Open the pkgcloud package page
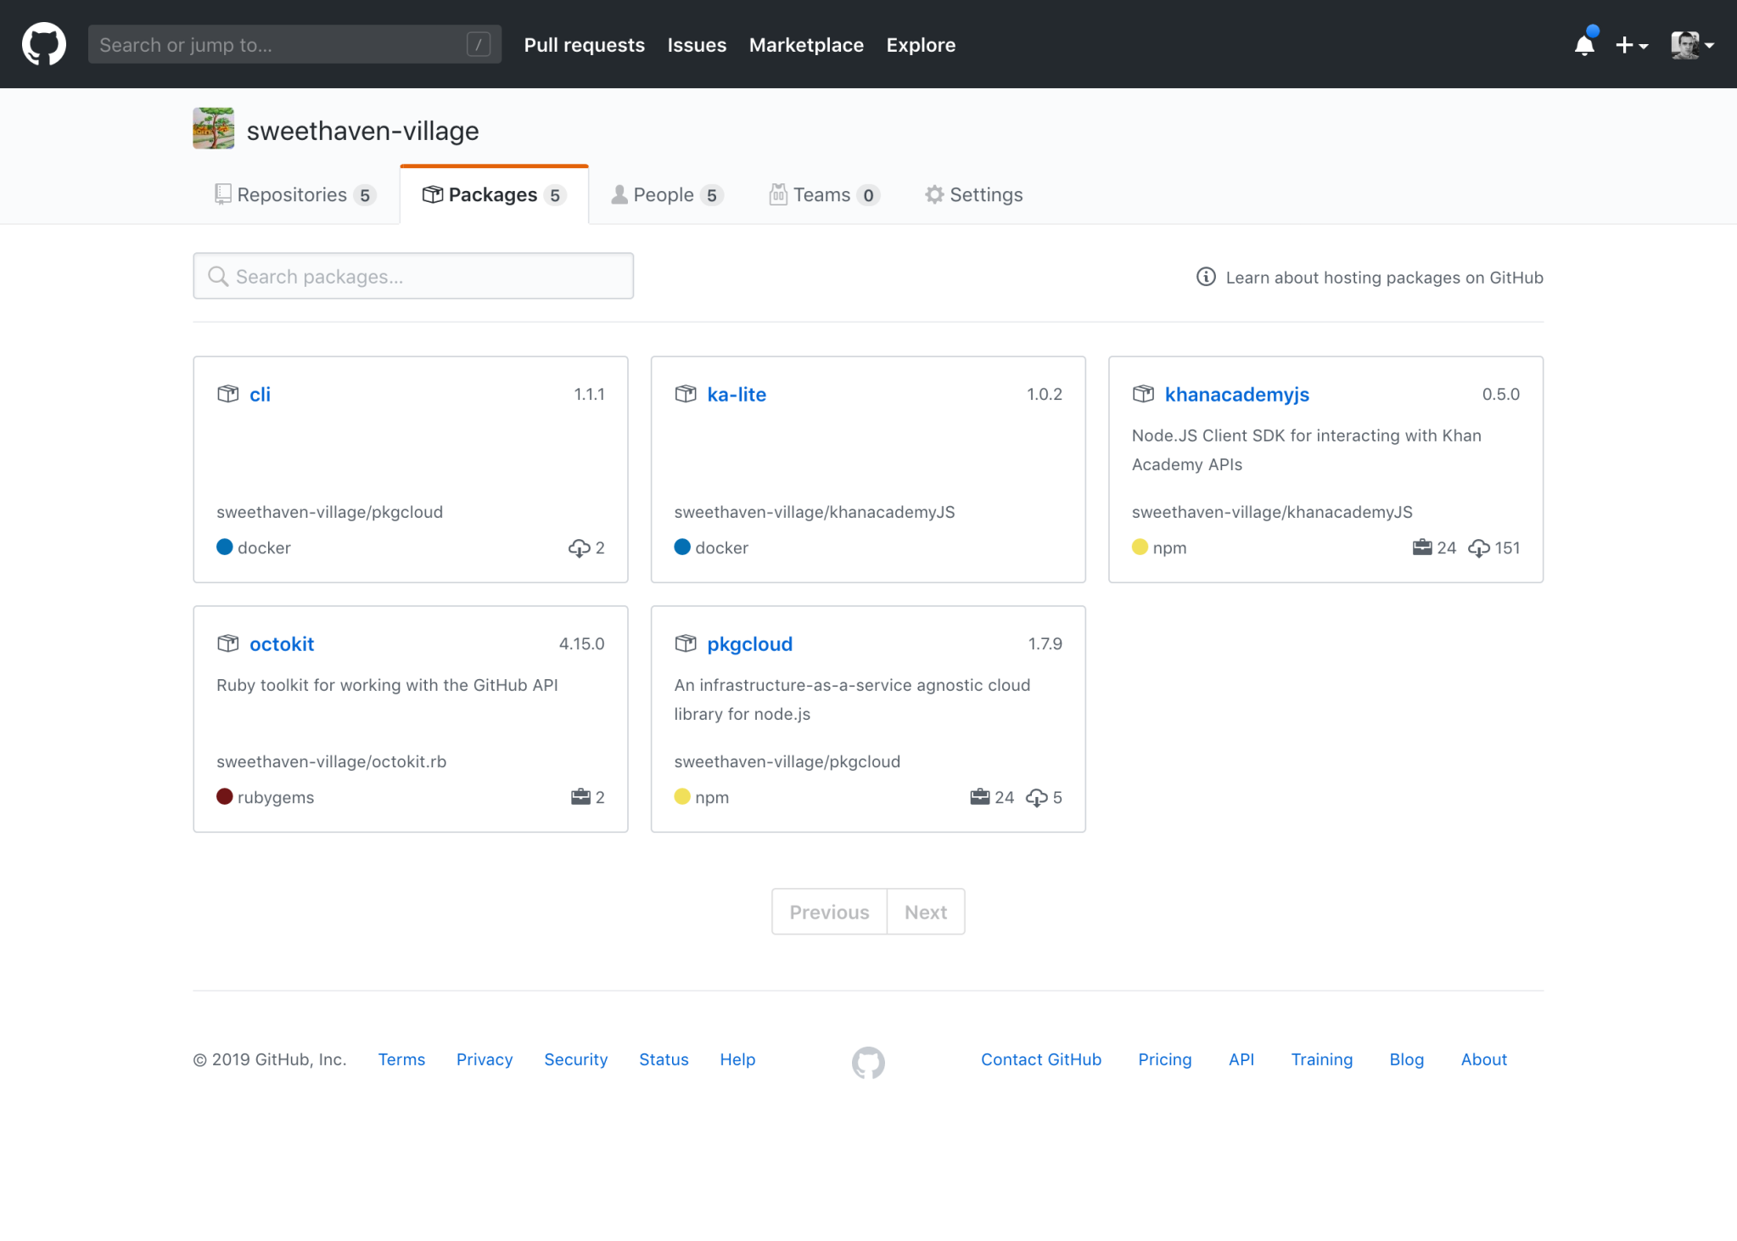 tap(749, 643)
